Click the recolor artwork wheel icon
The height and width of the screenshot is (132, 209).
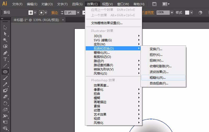coord(200,12)
